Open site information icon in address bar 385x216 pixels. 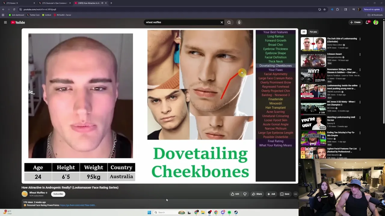(20, 9)
